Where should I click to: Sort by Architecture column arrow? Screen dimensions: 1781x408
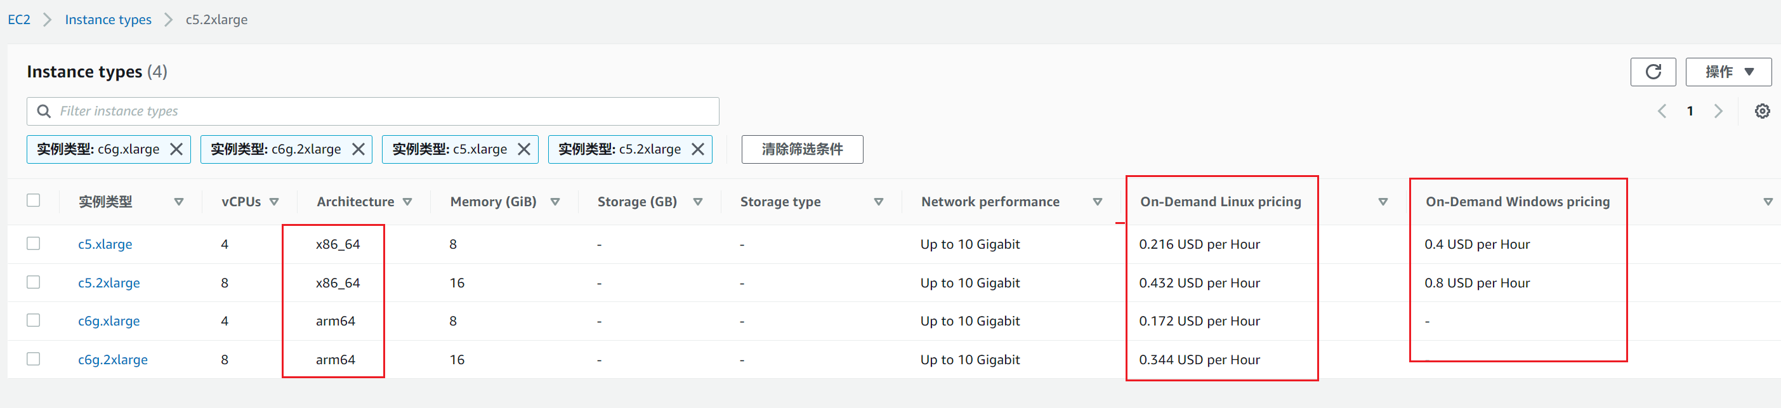coord(407,202)
